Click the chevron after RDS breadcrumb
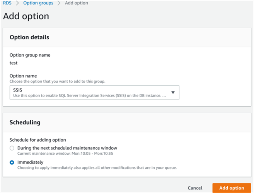The height and width of the screenshot is (193, 254). point(17,3)
